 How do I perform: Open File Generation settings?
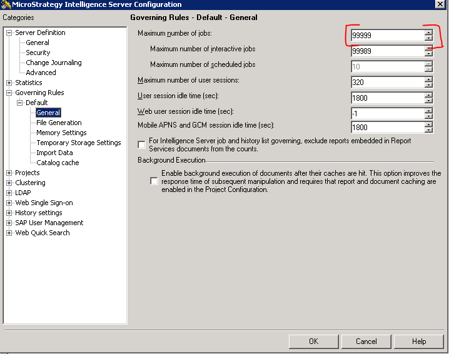59,123
